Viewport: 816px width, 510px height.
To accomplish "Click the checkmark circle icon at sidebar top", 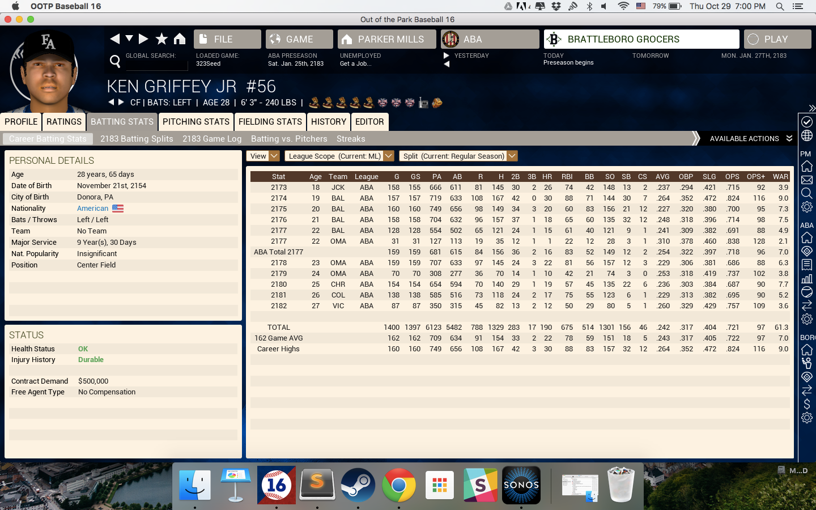I will 807,122.
